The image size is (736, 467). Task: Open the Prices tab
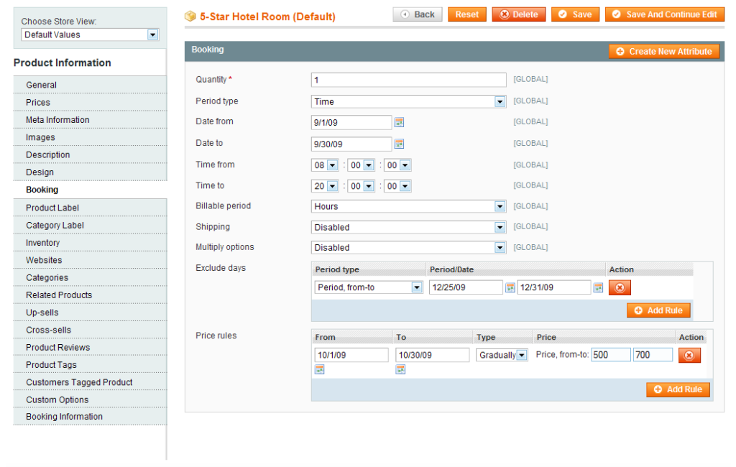[90, 102]
